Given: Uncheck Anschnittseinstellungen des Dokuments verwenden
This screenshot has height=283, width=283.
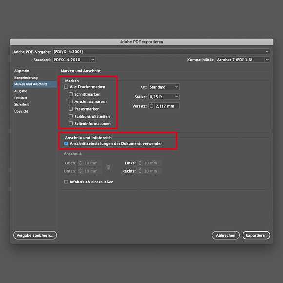Looking at the screenshot, I should coord(66,143).
